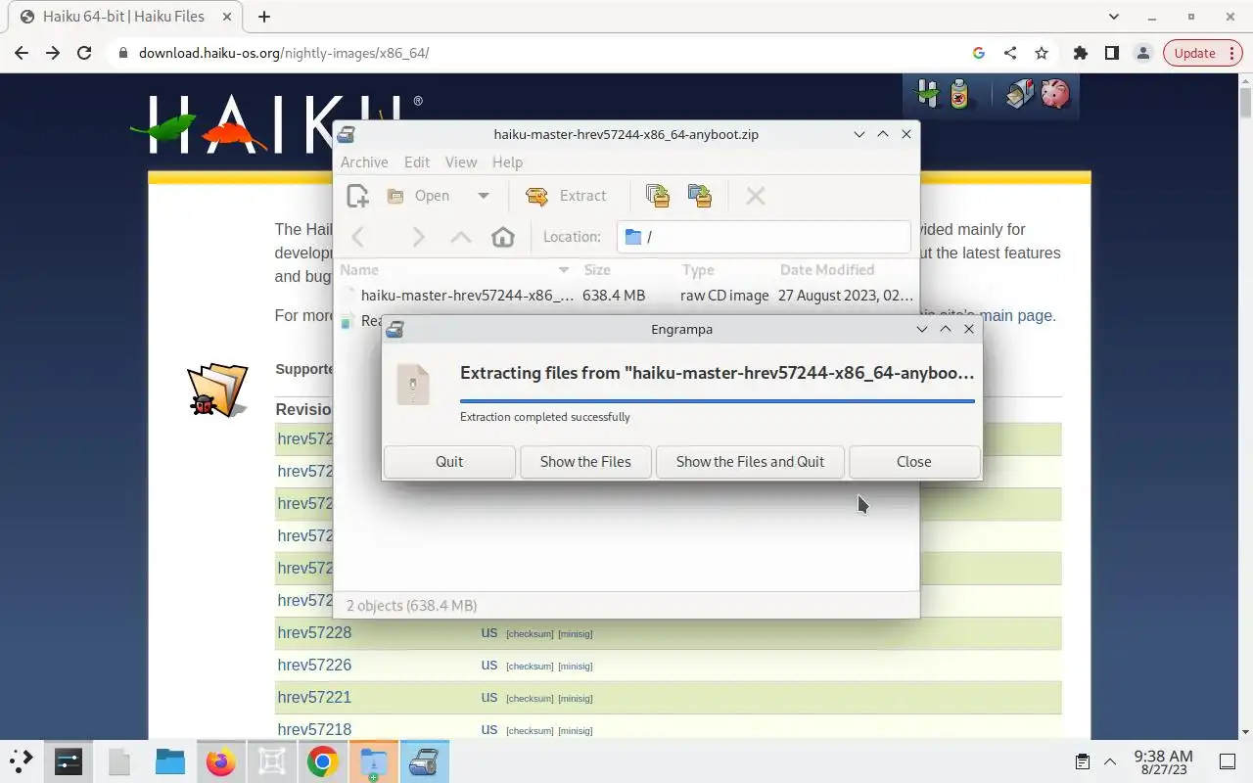Image resolution: width=1253 pixels, height=783 pixels.
Task: Click Show the Files and Quit
Action: [x=750, y=462]
